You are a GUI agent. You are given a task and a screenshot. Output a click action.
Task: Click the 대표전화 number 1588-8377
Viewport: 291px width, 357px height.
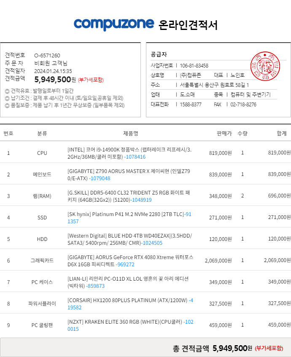click(x=191, y=104)
